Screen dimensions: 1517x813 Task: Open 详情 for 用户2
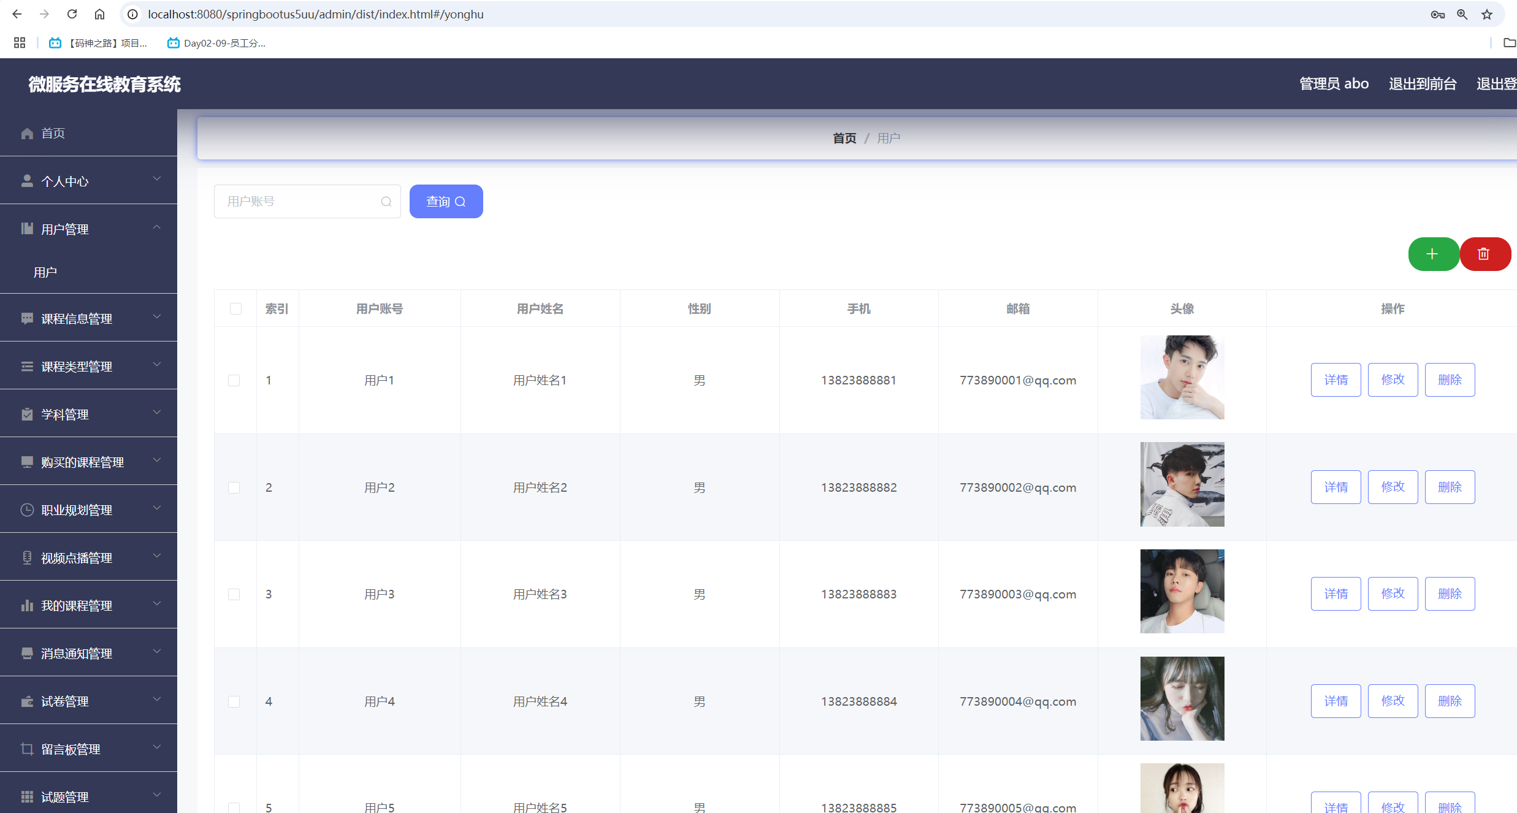(x=1335, y=486)
